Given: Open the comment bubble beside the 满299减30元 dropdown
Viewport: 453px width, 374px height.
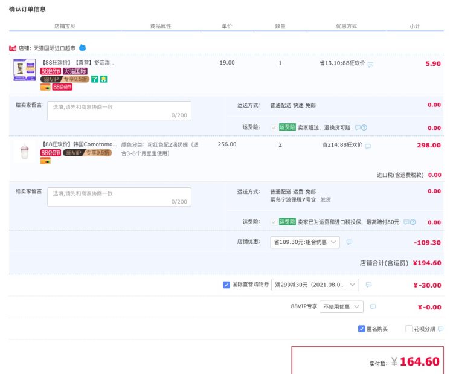Looking at the screenshot, I should [x=368, y=285].
